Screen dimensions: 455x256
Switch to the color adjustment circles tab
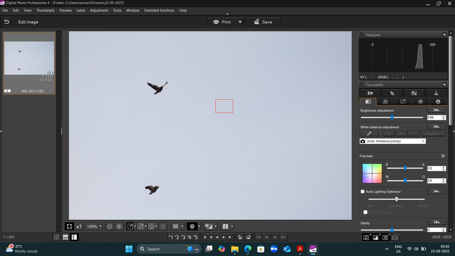(x=420, y=102)
